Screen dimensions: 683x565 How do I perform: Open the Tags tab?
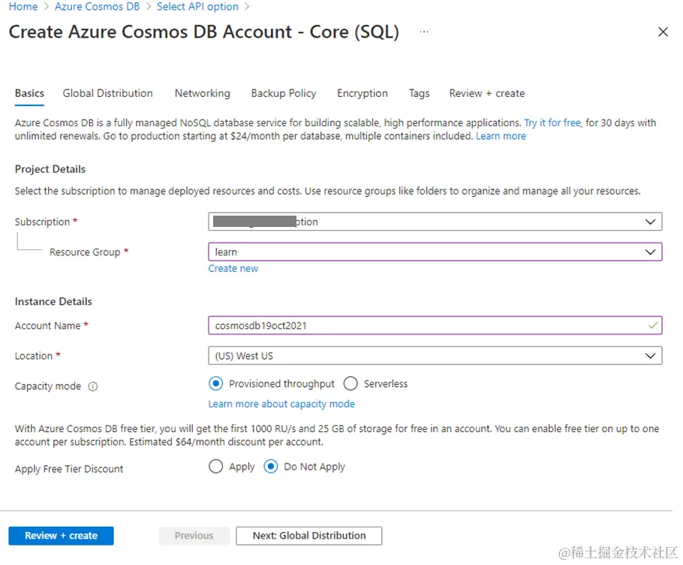419,93
